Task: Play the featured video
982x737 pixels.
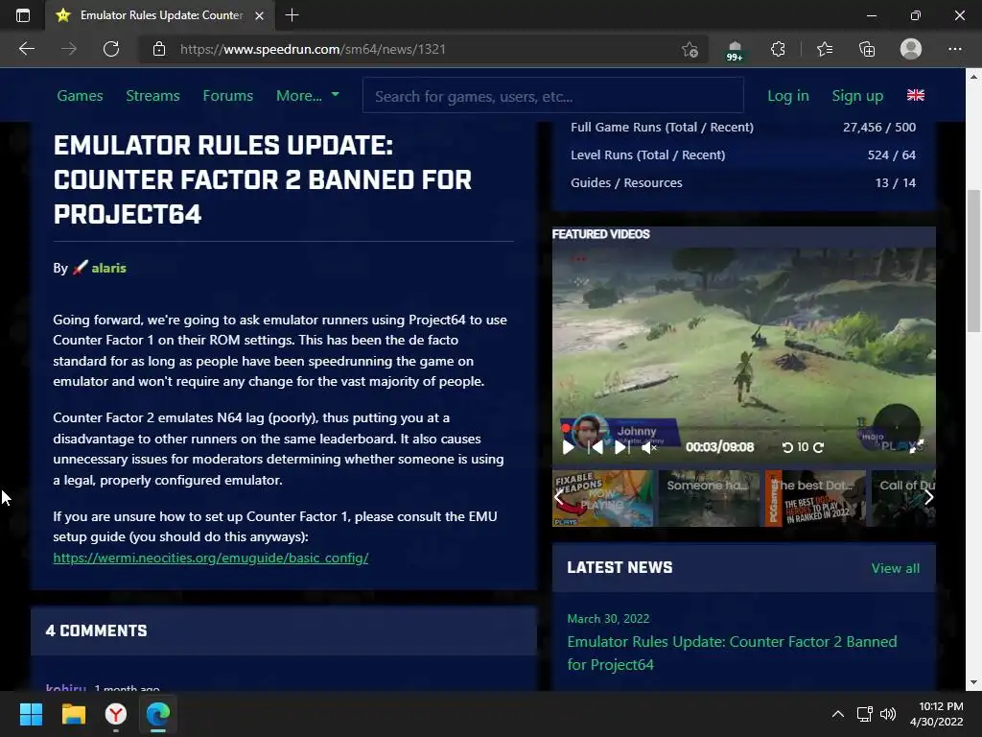Action: (569, 447)
